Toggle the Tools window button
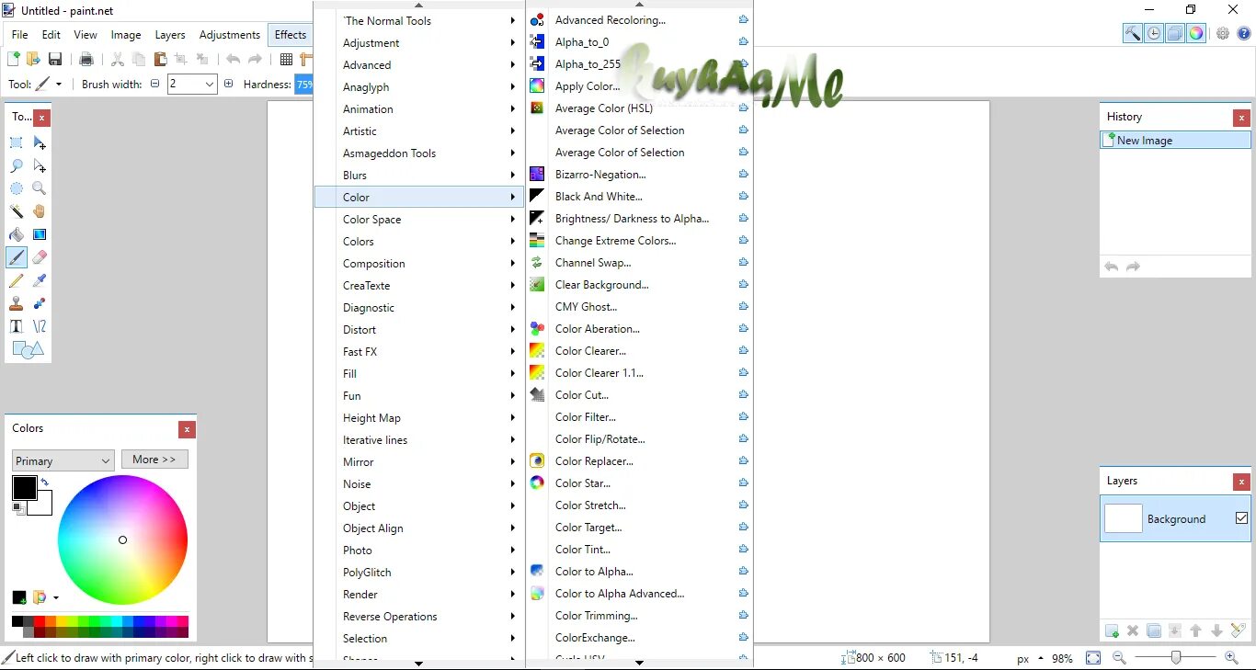The image size is (1256, 670). pyautogui.click(x=1133, y=33)
